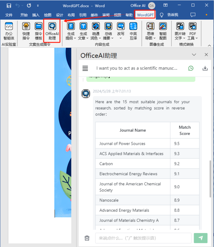The image size is (214, 247).
Task: Clear chat with the trash icon
Action: tap(87, 238)
